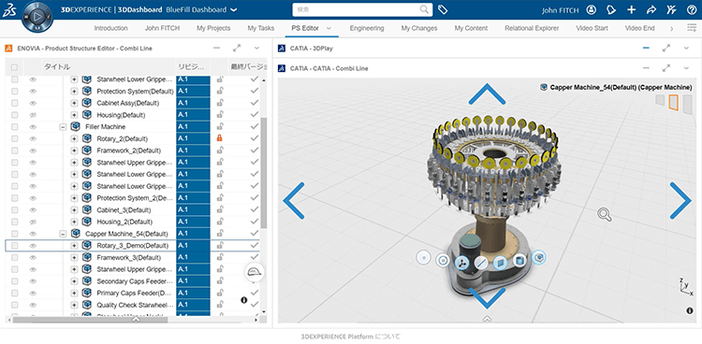
Task: Check the Rotary_3_Demo row checkbox
Action: click(x=15, y=246)
